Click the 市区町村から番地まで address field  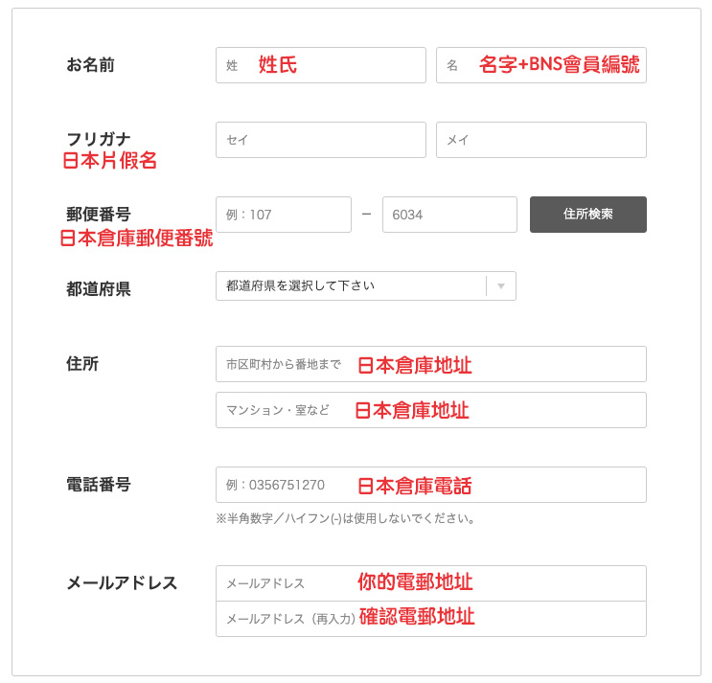(x=431, y=364)
